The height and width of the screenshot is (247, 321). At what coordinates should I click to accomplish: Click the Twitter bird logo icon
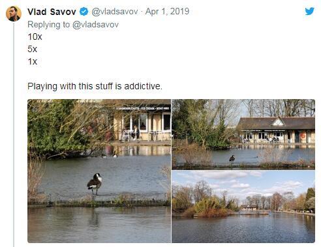[309, 11]
